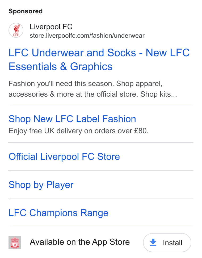The width and height of the screenshot is (202, 258).
Task: Click the orders over £80 text
Action: coord(121,131)
